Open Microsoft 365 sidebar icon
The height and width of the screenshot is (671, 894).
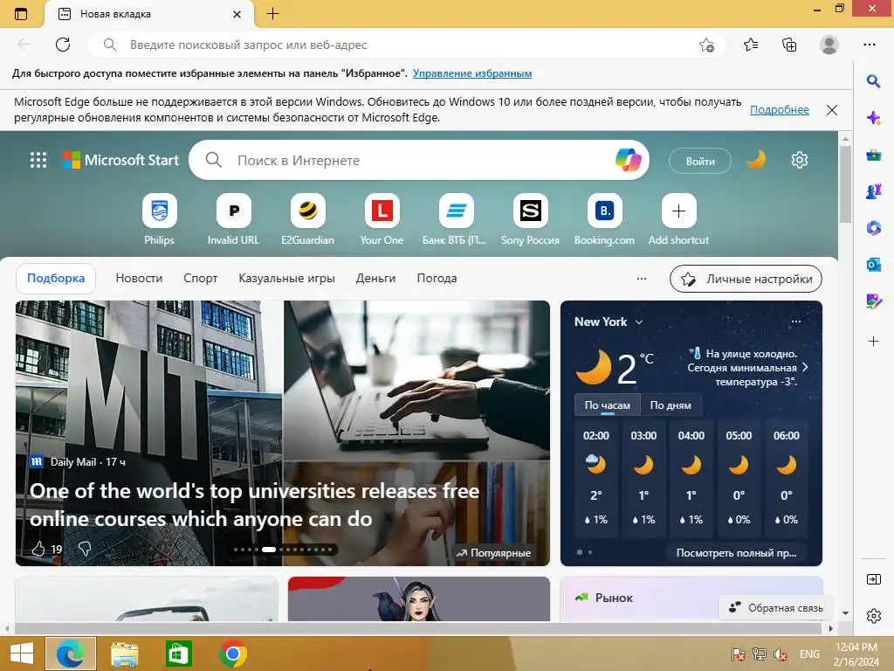[x=873, y=228]
